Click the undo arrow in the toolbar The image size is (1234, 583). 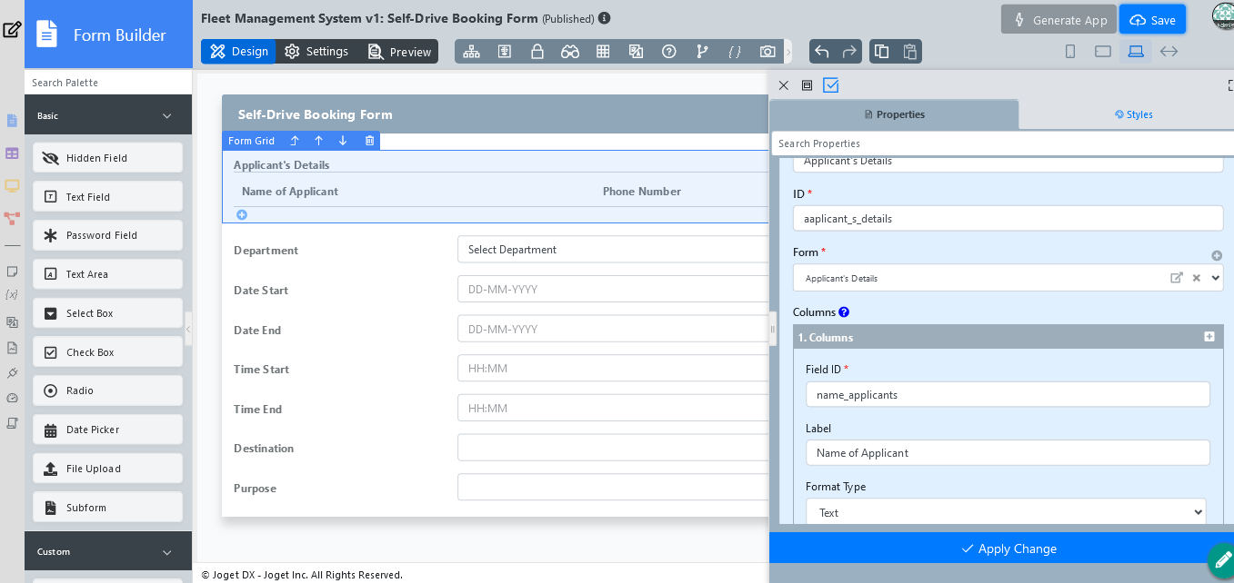tap(822, 52)
